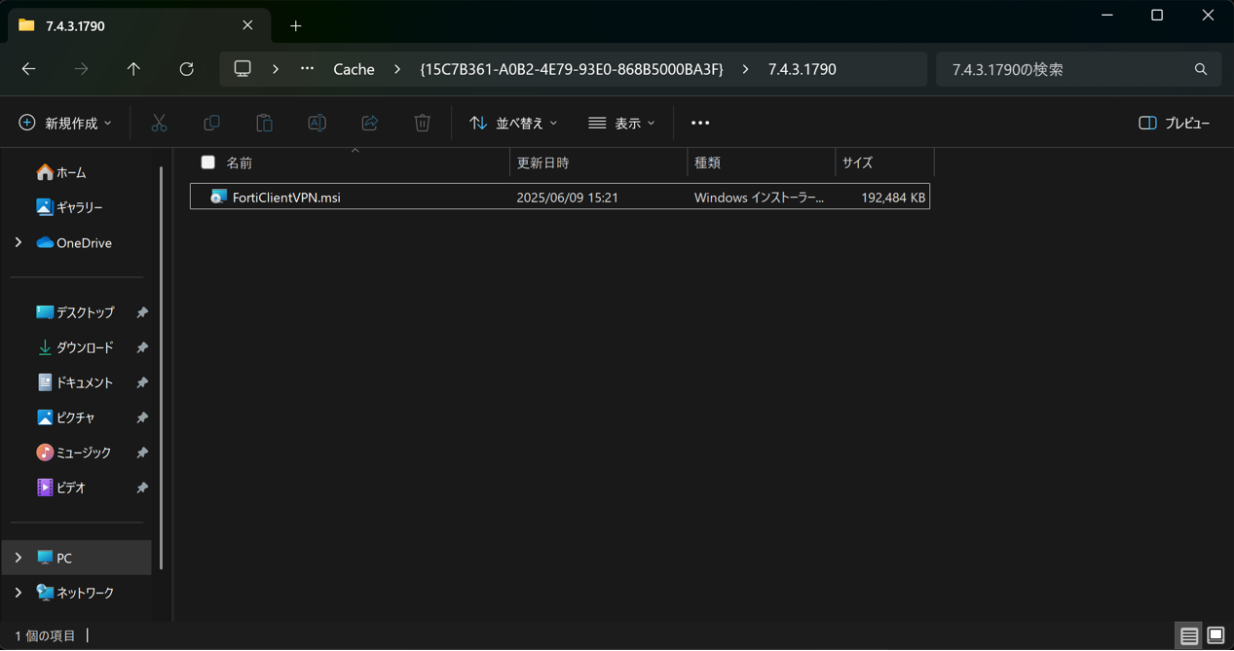Open the See more ellipsis in toolbar
This screenshot has width=1234, height=651.
(x=700, y=123)
